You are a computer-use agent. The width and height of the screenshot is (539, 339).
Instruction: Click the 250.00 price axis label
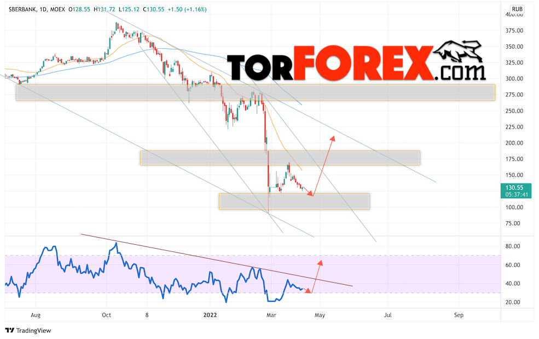tap(514, 111)
